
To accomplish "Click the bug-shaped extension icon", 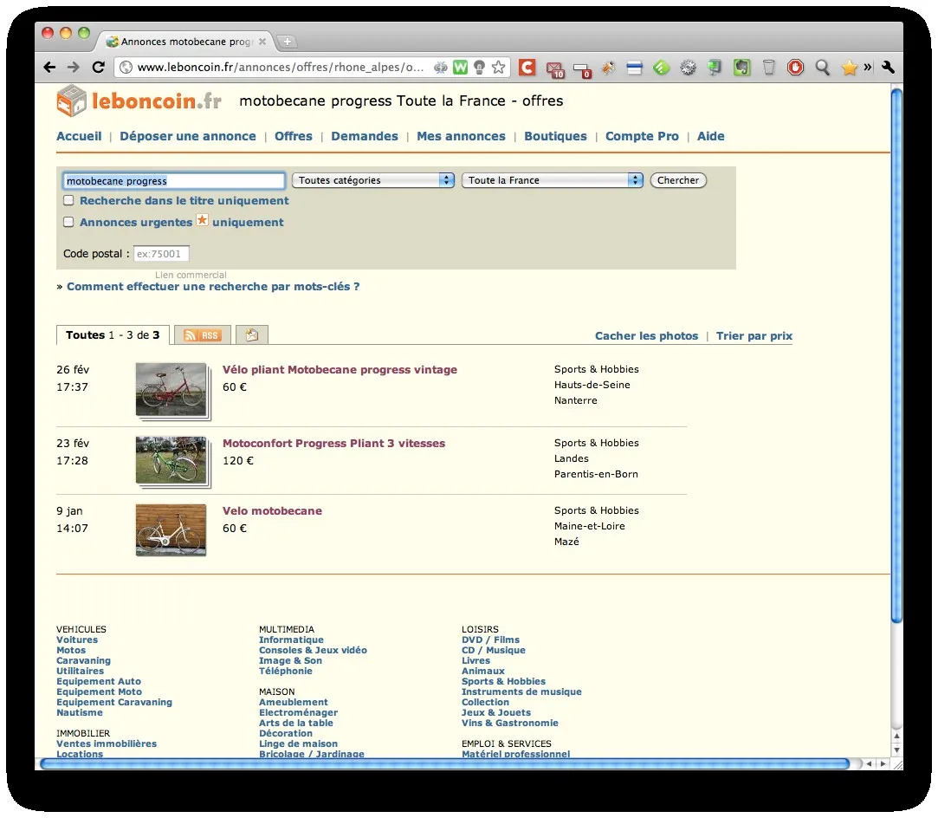I will pyautogui.click(x=608, y=68).
